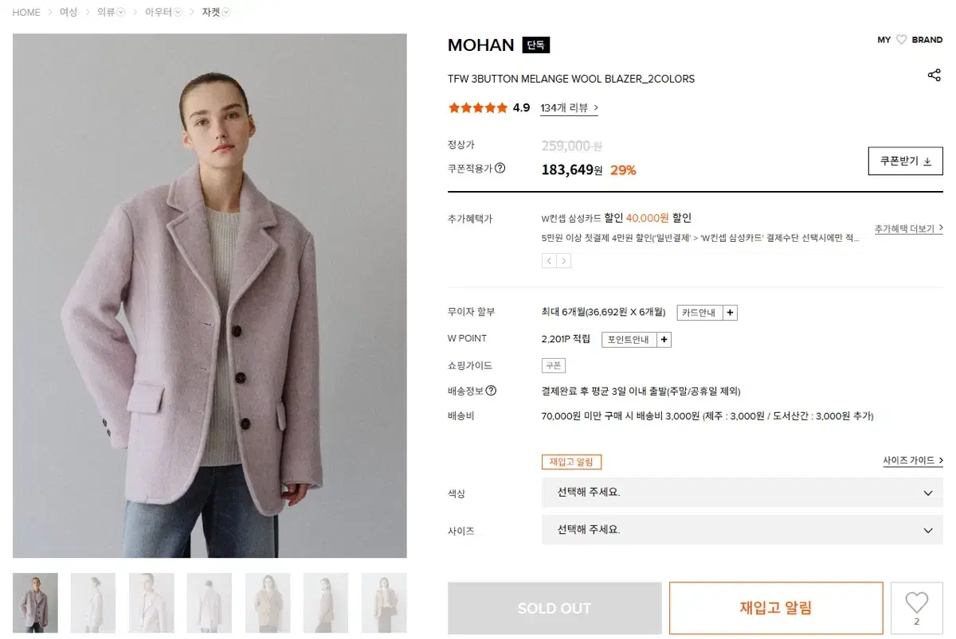
Task: Click the previous arrow in the benefits carousel
Action: pyautogui.click(x=547, y=260)
